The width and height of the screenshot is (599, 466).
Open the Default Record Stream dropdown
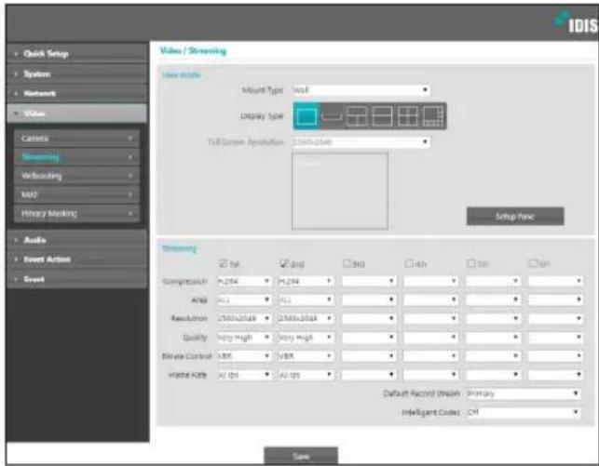524,393
